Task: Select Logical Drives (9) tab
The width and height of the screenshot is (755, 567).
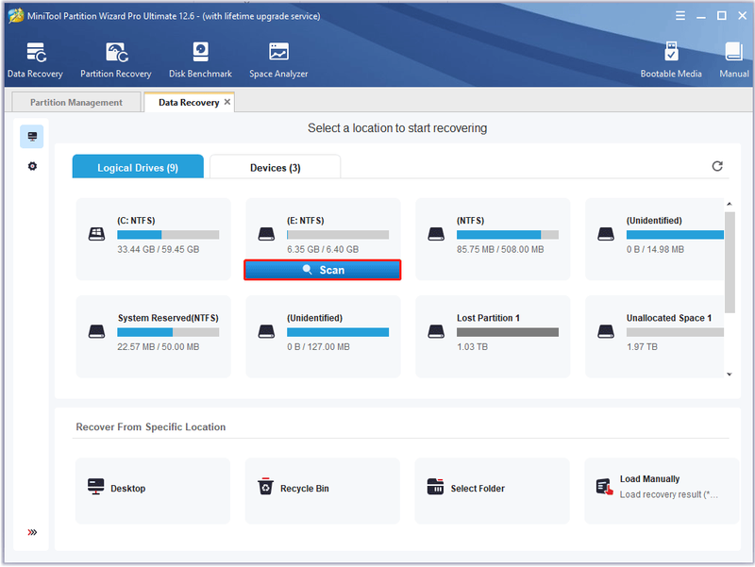Action: (138, 168)
